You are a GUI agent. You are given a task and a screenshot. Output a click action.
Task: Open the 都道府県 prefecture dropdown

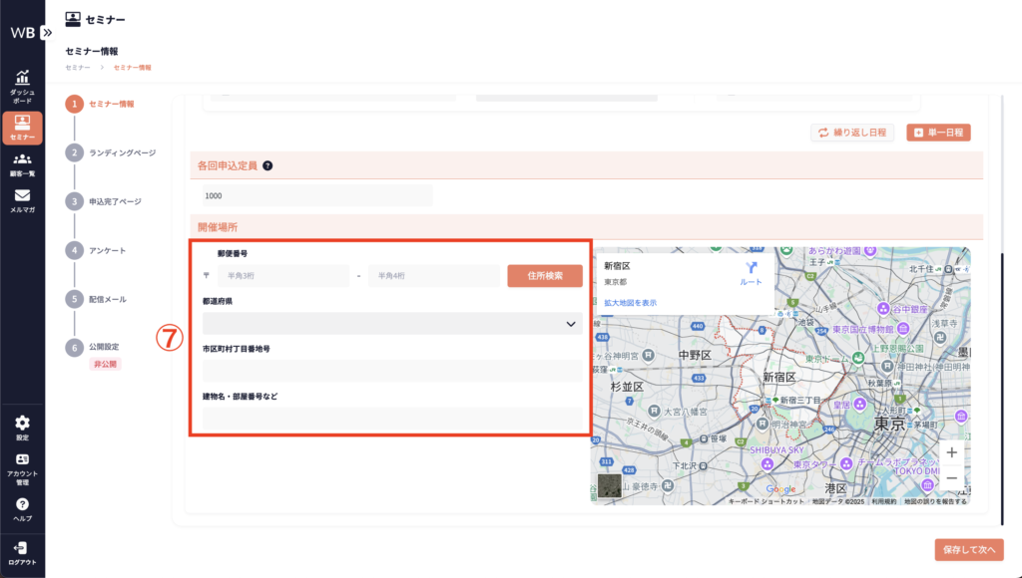click(x=392, y=324)
